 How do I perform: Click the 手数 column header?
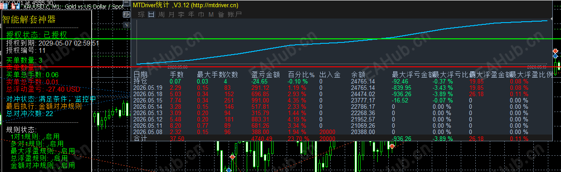[x=177, y=74]
